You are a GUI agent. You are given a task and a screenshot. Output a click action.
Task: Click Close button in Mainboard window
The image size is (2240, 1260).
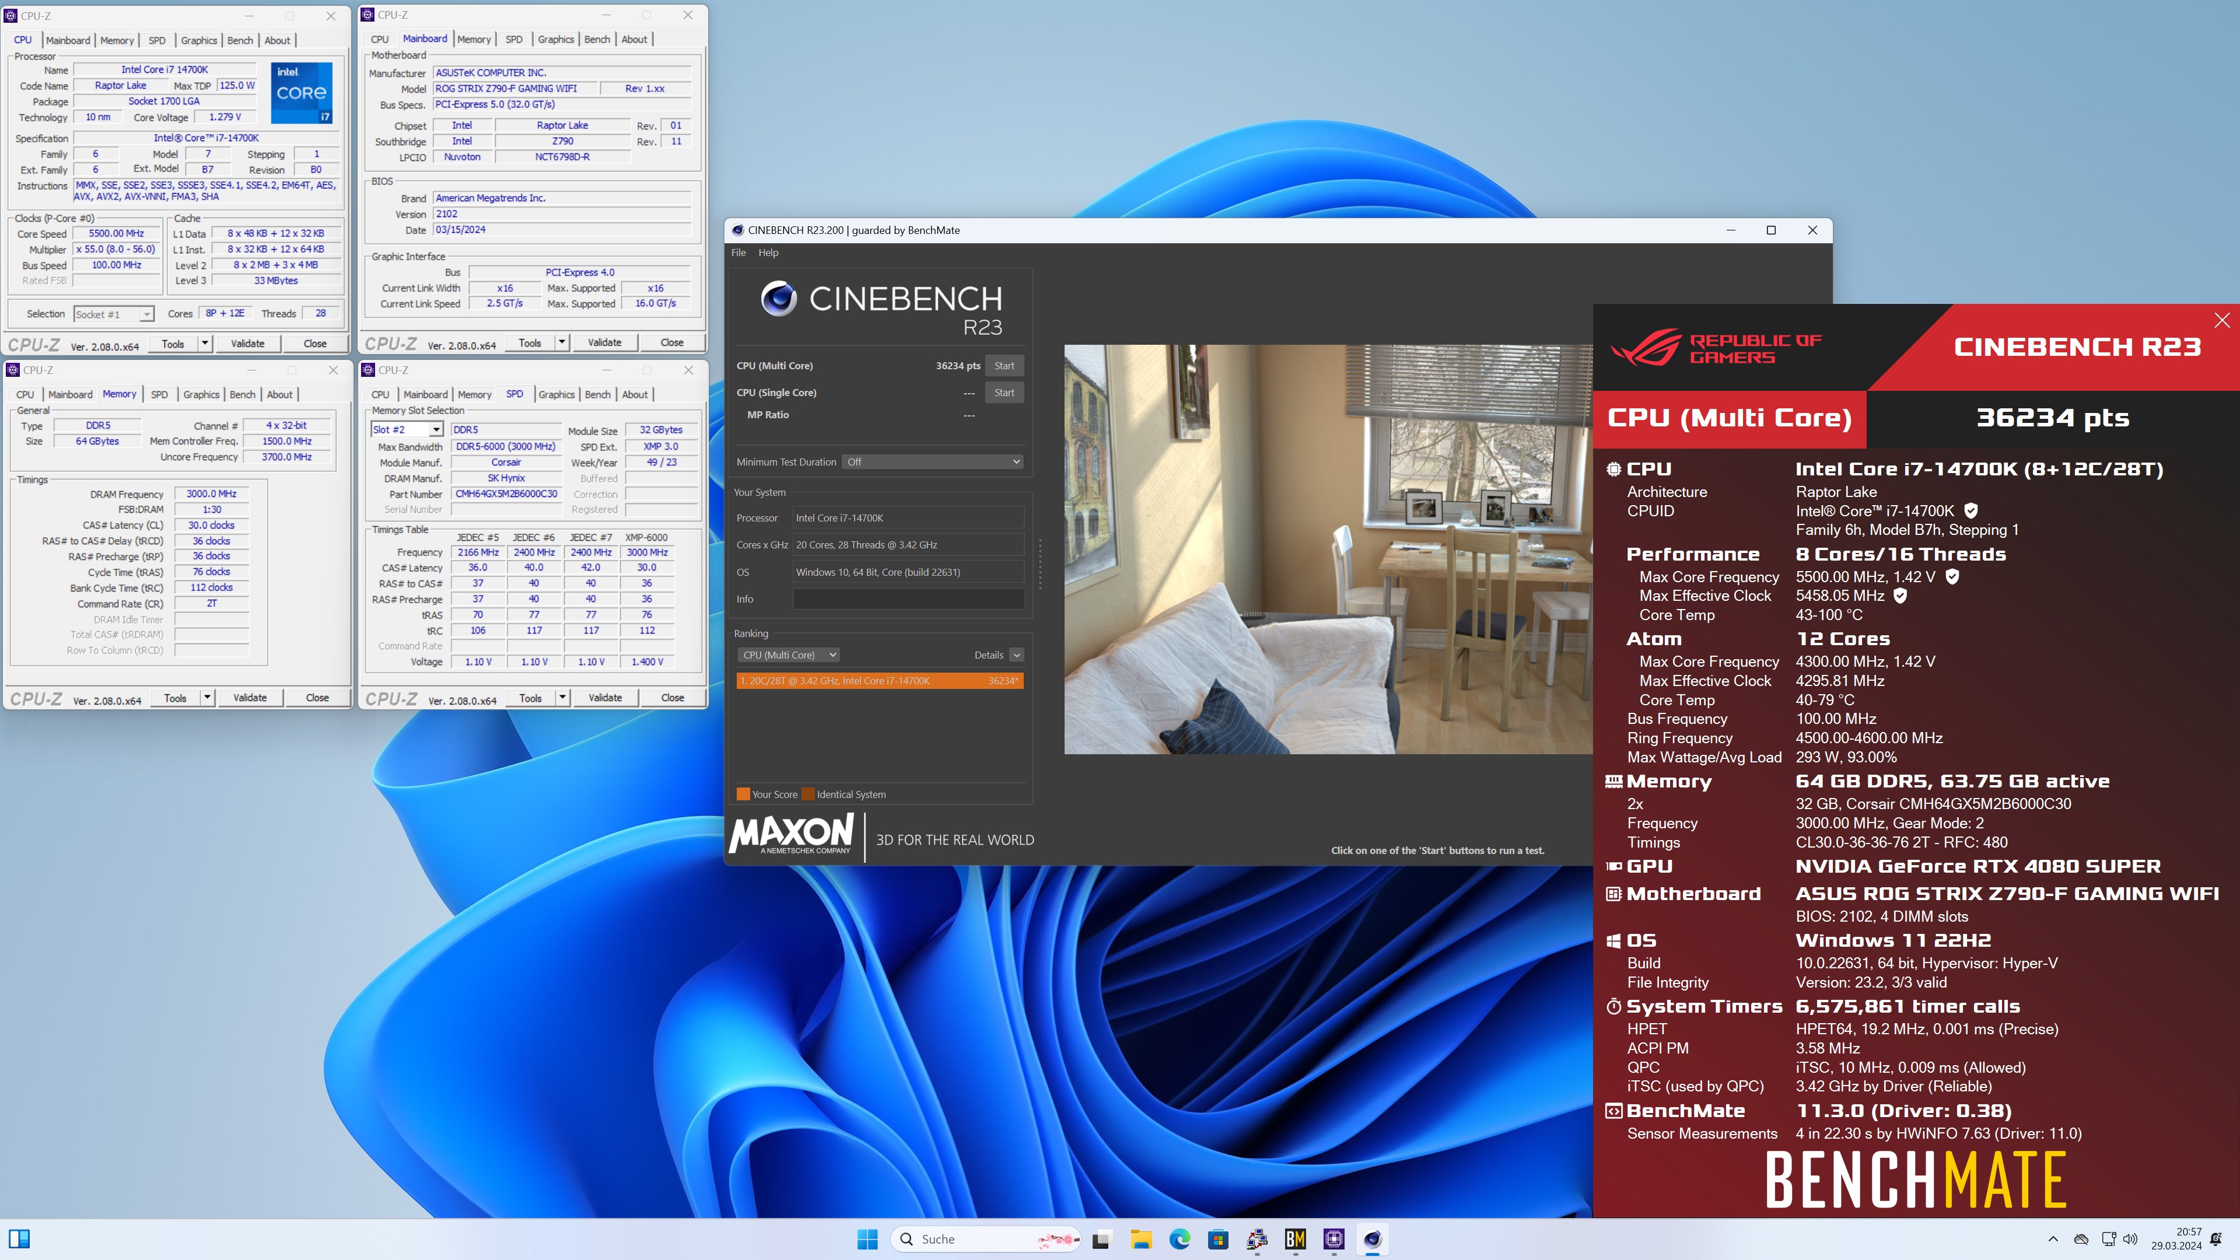click(x=672, y=342)
